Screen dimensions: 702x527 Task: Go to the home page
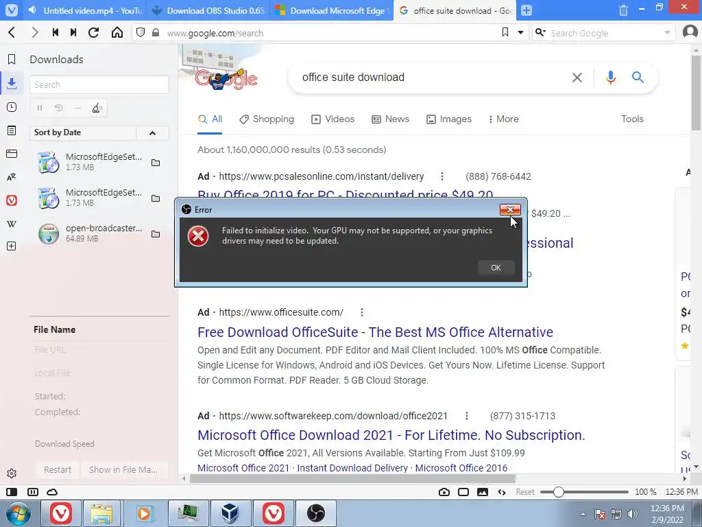click(117, 32)
